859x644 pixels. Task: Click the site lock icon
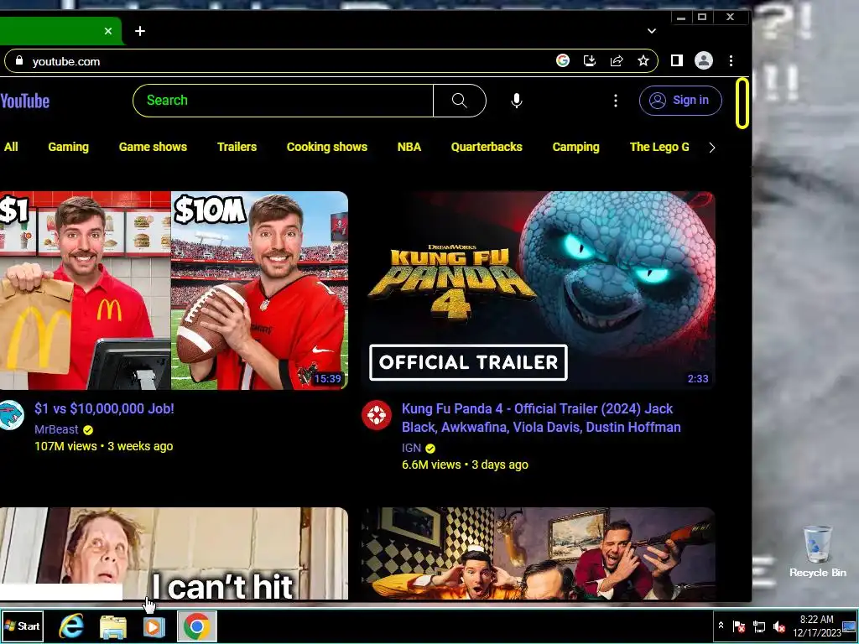[19, 60]
